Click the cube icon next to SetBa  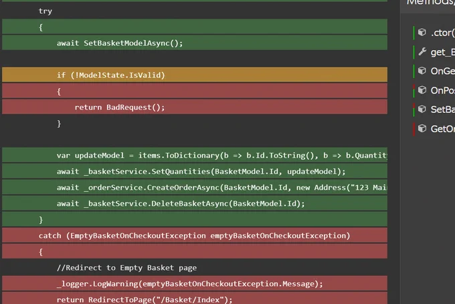click(x=422, y=110)
